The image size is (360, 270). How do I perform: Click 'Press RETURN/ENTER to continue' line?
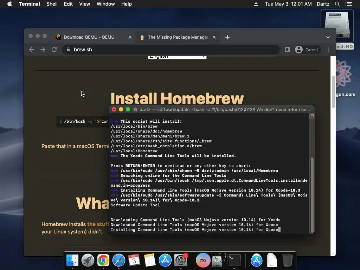pos(181,166)
